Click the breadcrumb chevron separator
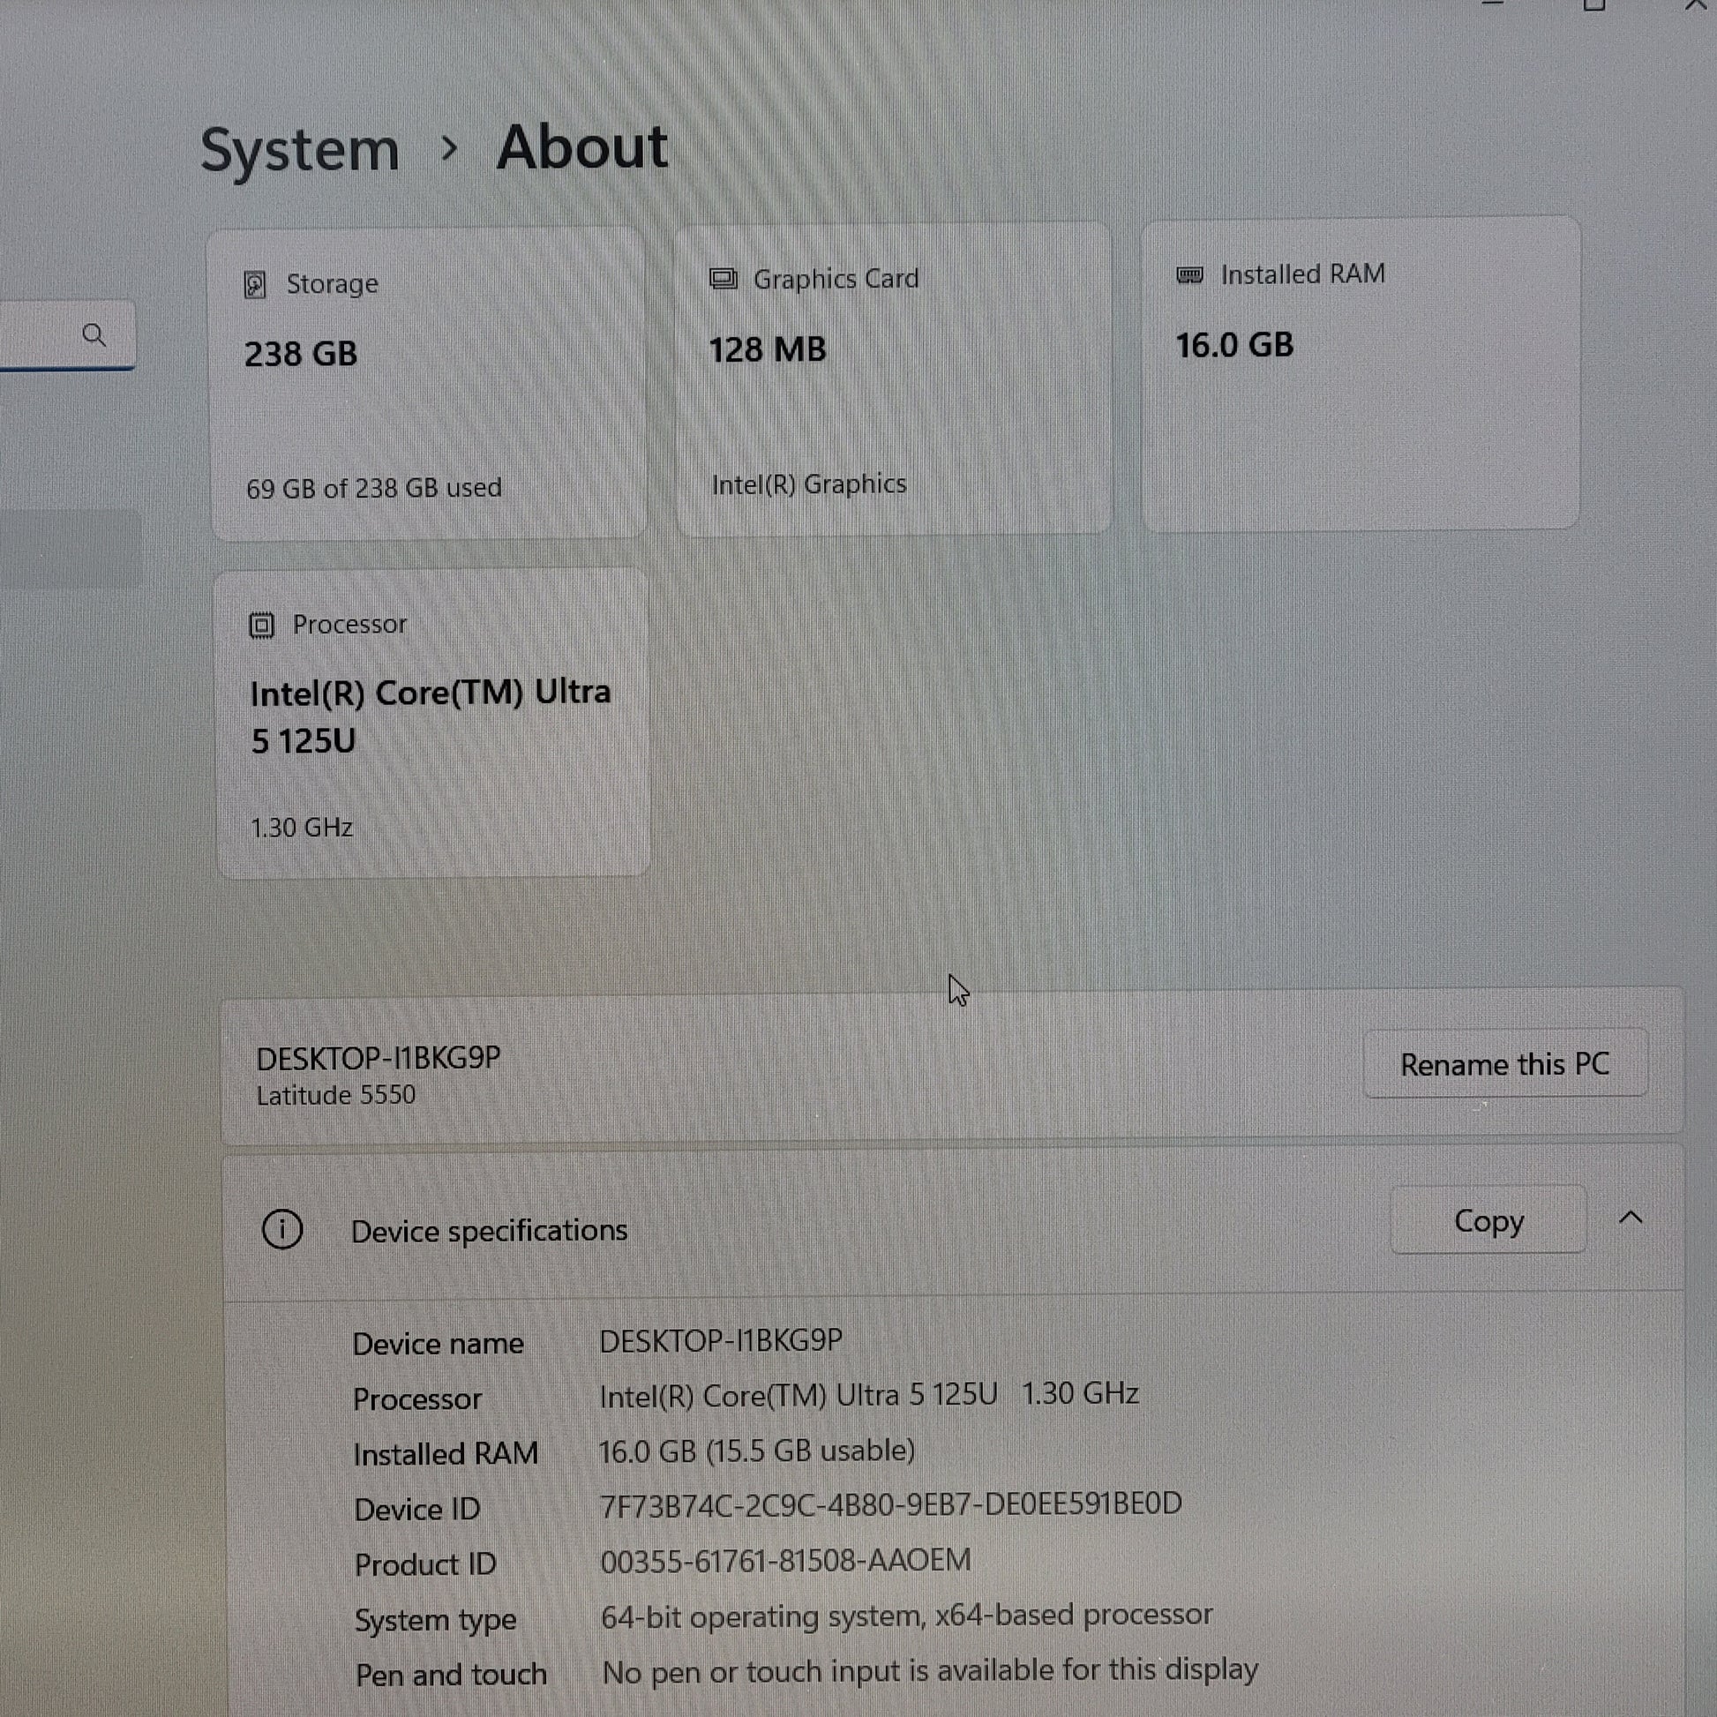Viewport: 1717px width, 1717px height. pyautogui.click(x=450, y=148)
